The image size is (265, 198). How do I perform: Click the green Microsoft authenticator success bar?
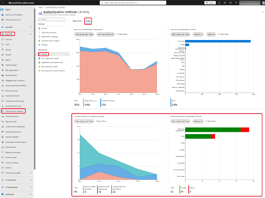click(213, 130)
